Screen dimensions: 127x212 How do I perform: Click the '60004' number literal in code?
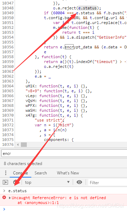click(x=59, y=13)
